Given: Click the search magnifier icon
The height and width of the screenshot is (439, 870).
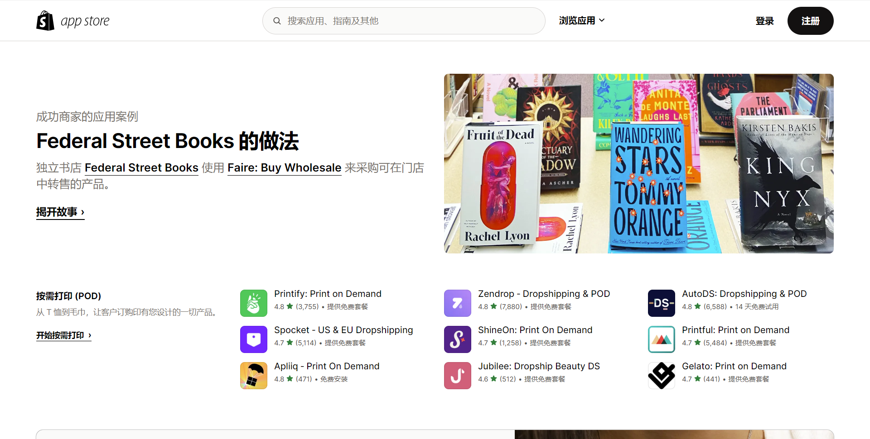Looking at the screenshot, I should [x=277, y=21].
